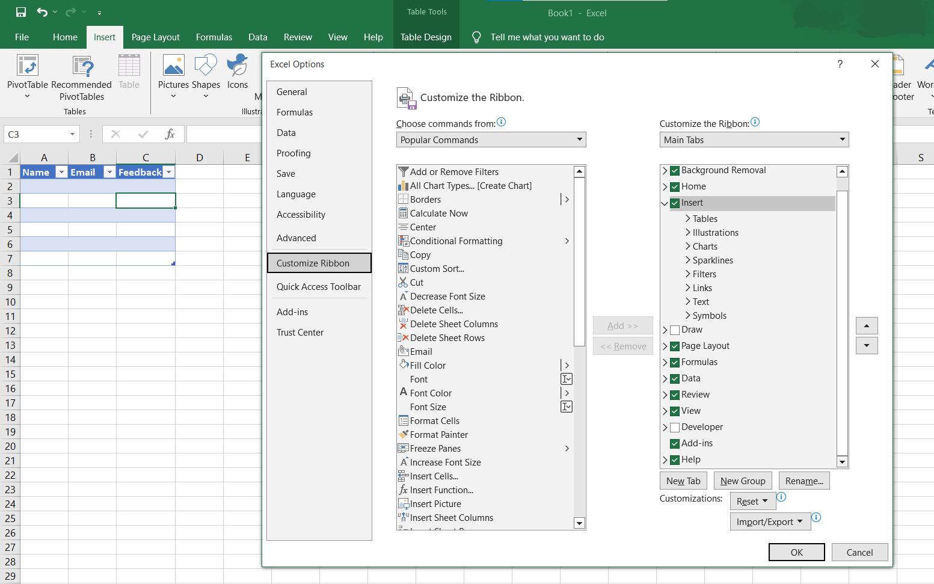Click the Save icon in title bar
The width and height of the screenshot is (934, 584).
click(x=21, y=12)
